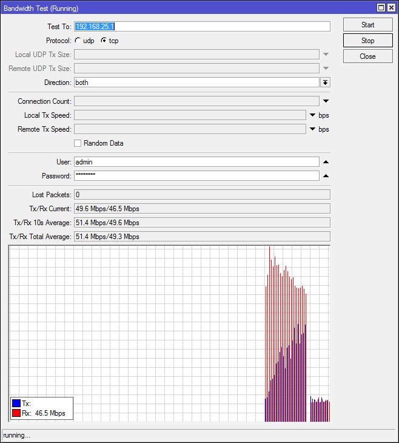Click the blue Tx legend swatch

(16, 404)
